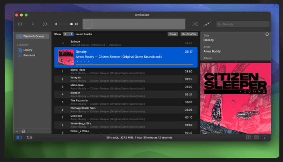The image size is (283, 162).
Task: Select track Signal Haze
Action: click(126, 71)
